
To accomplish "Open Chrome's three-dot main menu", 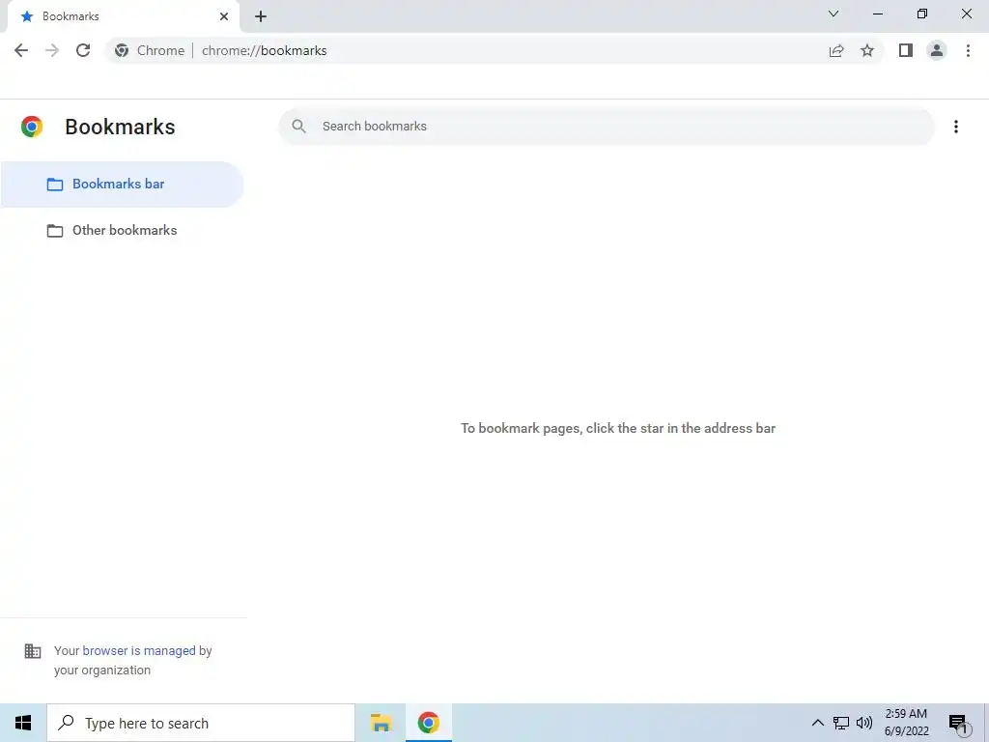I will (x=968, y=50).
